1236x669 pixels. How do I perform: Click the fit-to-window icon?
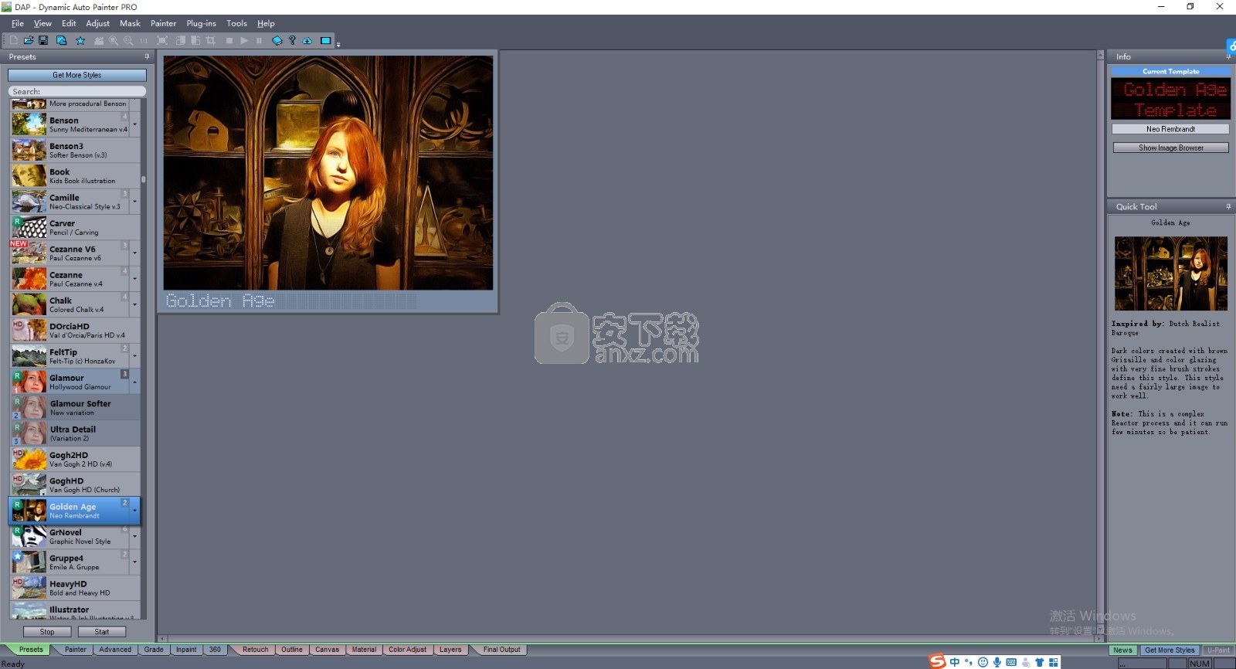coord(162,40)
